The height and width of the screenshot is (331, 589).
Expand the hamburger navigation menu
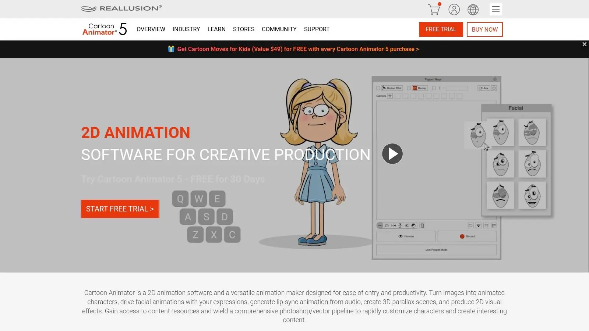(x=496, y=9)
